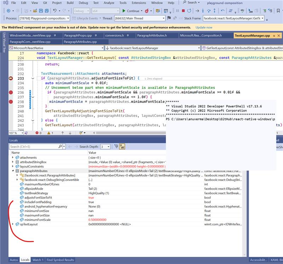The image size is (283, 264).
Task: Go to previous issue with up arrow
Action: point(63,133)
